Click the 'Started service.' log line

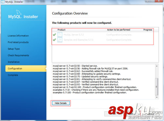point(75,66)
